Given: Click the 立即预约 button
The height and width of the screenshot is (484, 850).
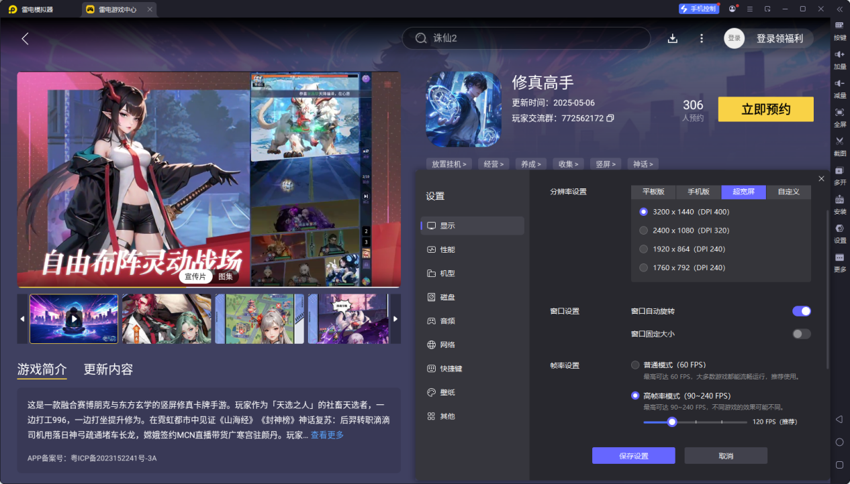Looking at the screenshot, I should 766,109.
